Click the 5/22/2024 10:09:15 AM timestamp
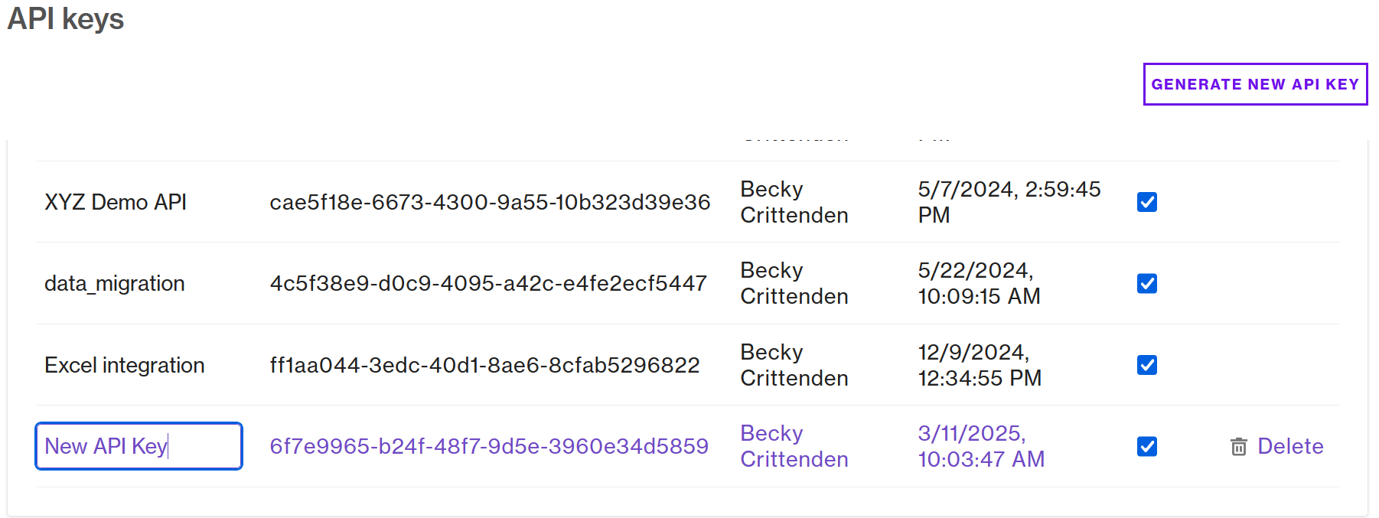The height and width of the screenshot is (518, 1379). [979, 283]
